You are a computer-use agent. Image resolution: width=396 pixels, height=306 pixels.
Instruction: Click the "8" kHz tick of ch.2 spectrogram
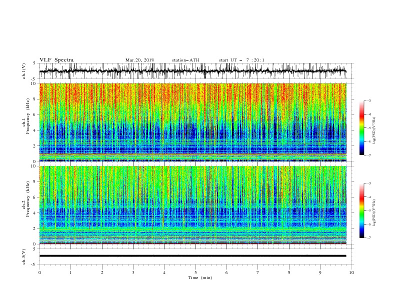[35, 182]
